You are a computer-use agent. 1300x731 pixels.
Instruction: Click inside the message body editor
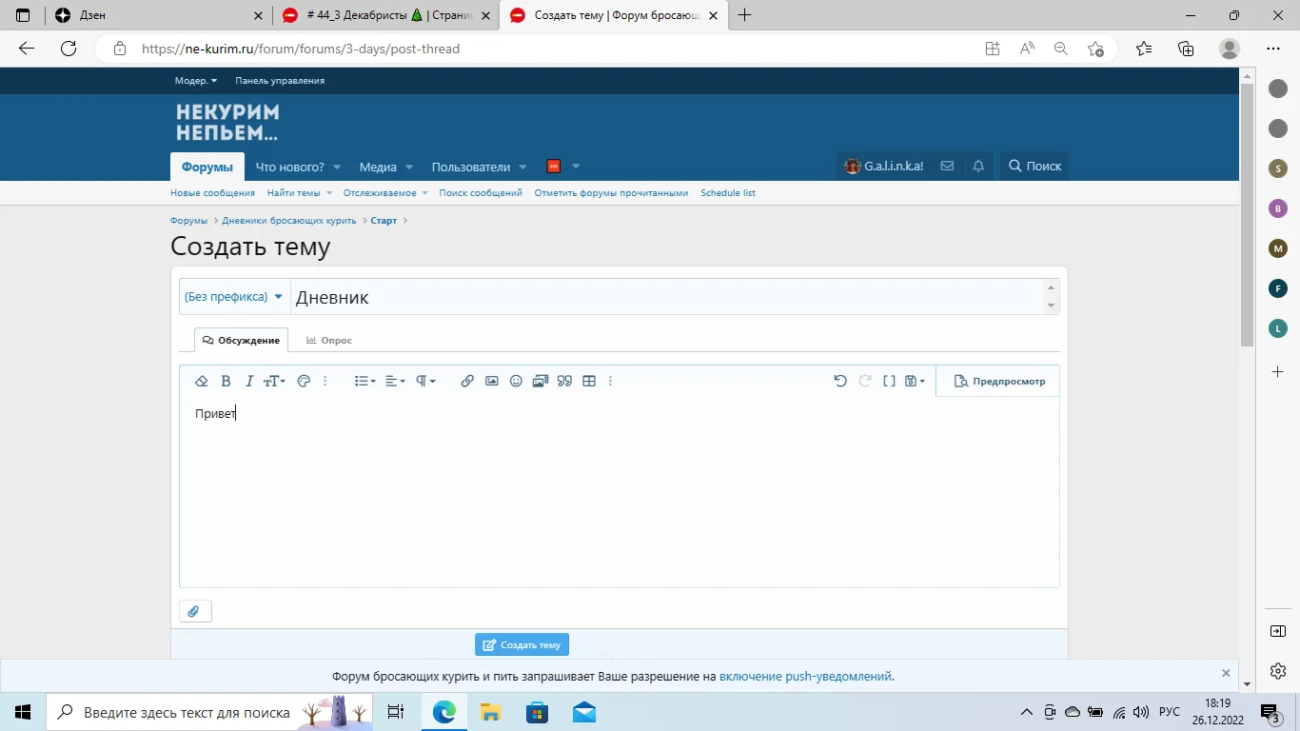pyautogui.click(x=619, y=491)
